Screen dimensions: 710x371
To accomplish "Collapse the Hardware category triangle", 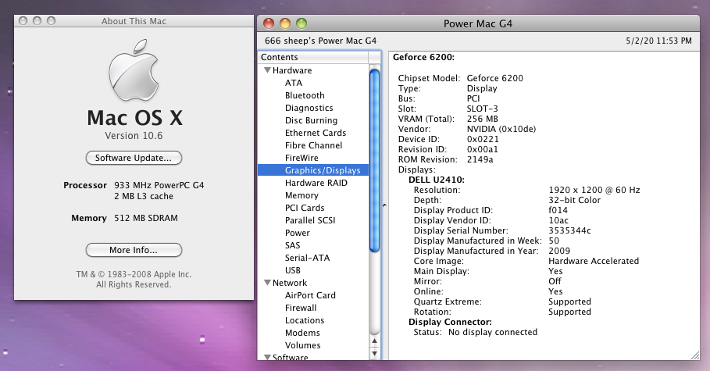I will [267, 70].
